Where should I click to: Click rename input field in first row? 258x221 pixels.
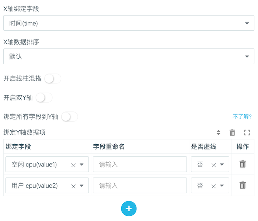click(140, 165)
